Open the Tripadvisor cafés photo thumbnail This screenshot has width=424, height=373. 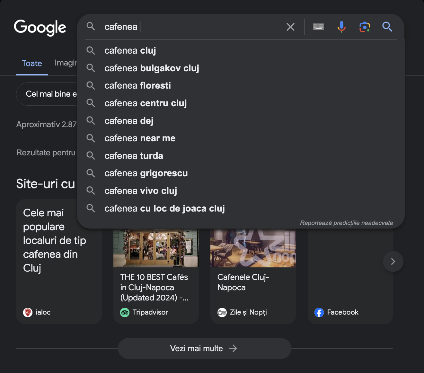click(x=156, y=248)
